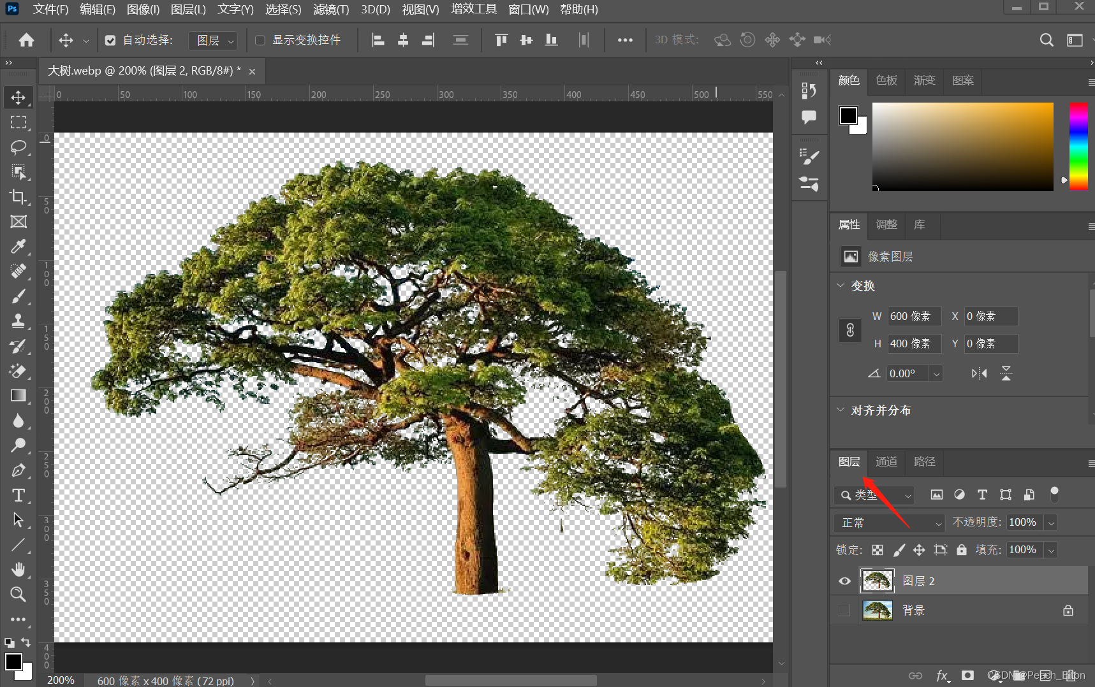Select the Lasso tool

point(18,147)
